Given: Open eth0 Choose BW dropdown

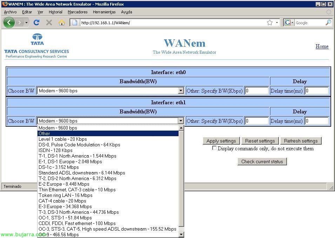Looking at the screenshot, I should click(110, 91).
